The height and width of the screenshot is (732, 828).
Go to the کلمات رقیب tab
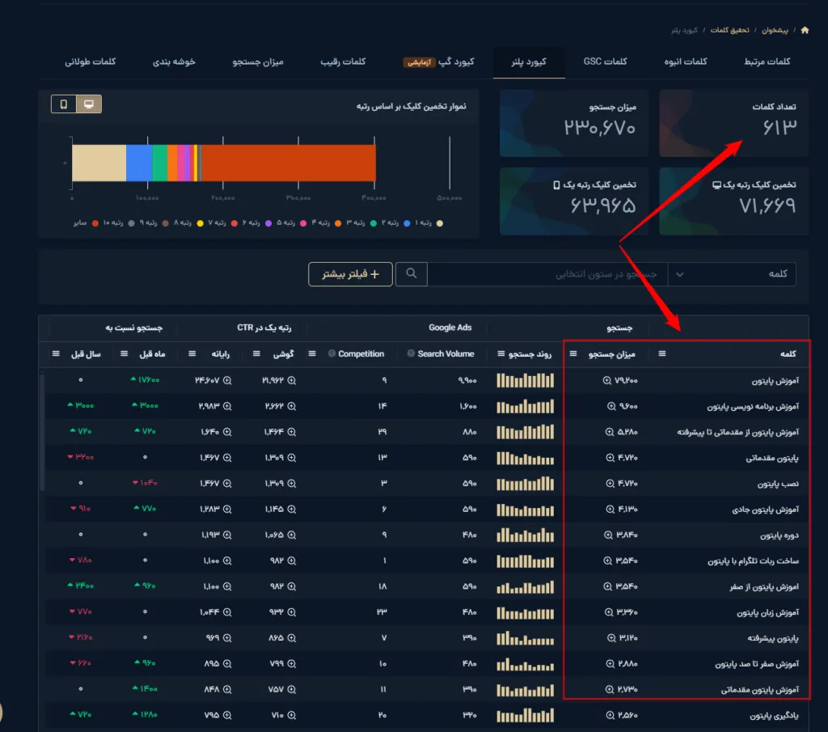point(343,61)
